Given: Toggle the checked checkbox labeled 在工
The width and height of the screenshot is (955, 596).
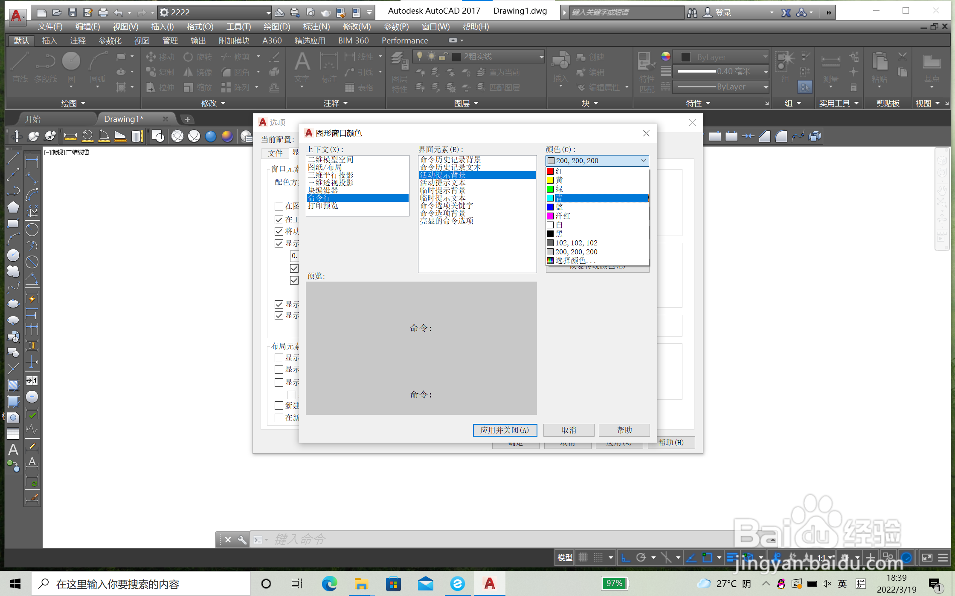Looking at the screenshot, I should click(279, 220).
